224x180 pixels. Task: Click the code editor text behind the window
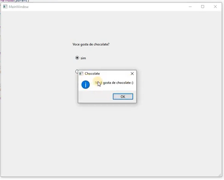14,1
